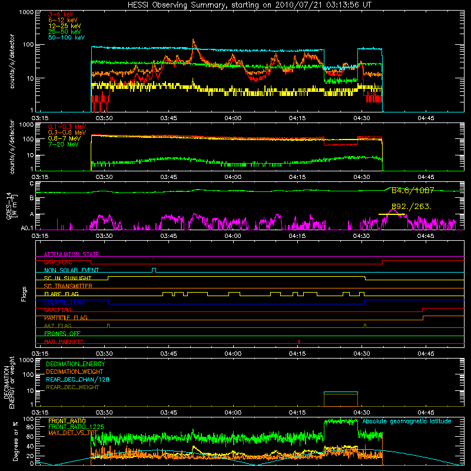Select the SC_IN_SUNLIGHT flag label

pos(68,278)
